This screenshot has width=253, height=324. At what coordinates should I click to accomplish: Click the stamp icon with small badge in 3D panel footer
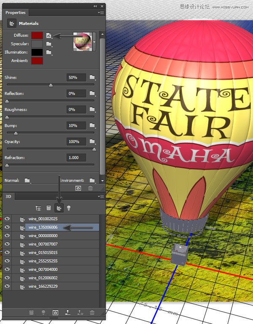pyautogui.click(x=80, y=313)
